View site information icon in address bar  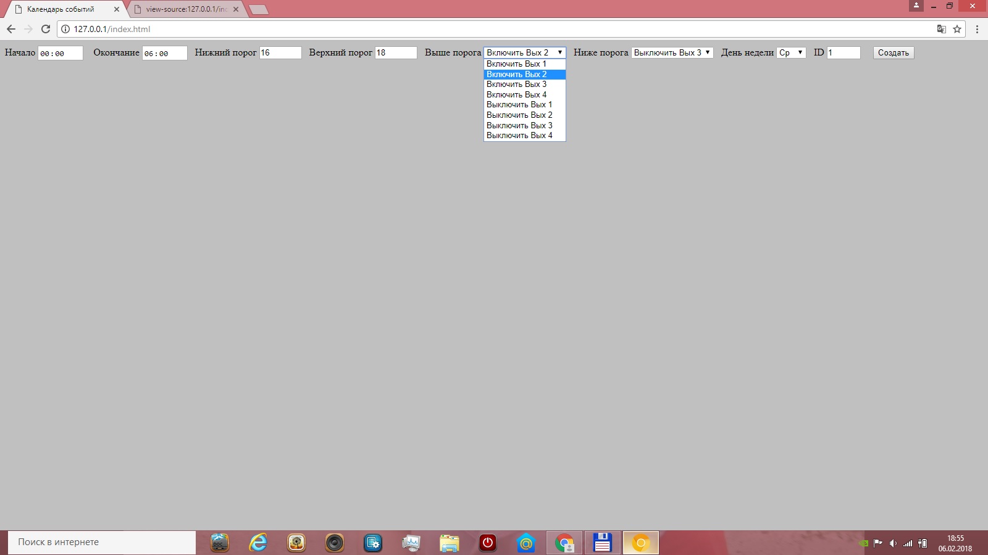point(65,29)
